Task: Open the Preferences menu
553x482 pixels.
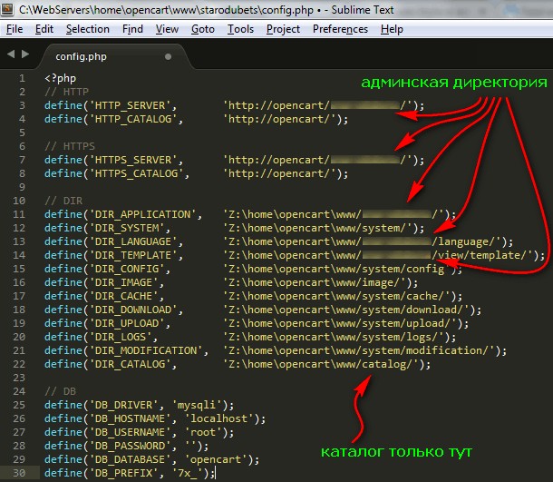Action: coord(340,29)
